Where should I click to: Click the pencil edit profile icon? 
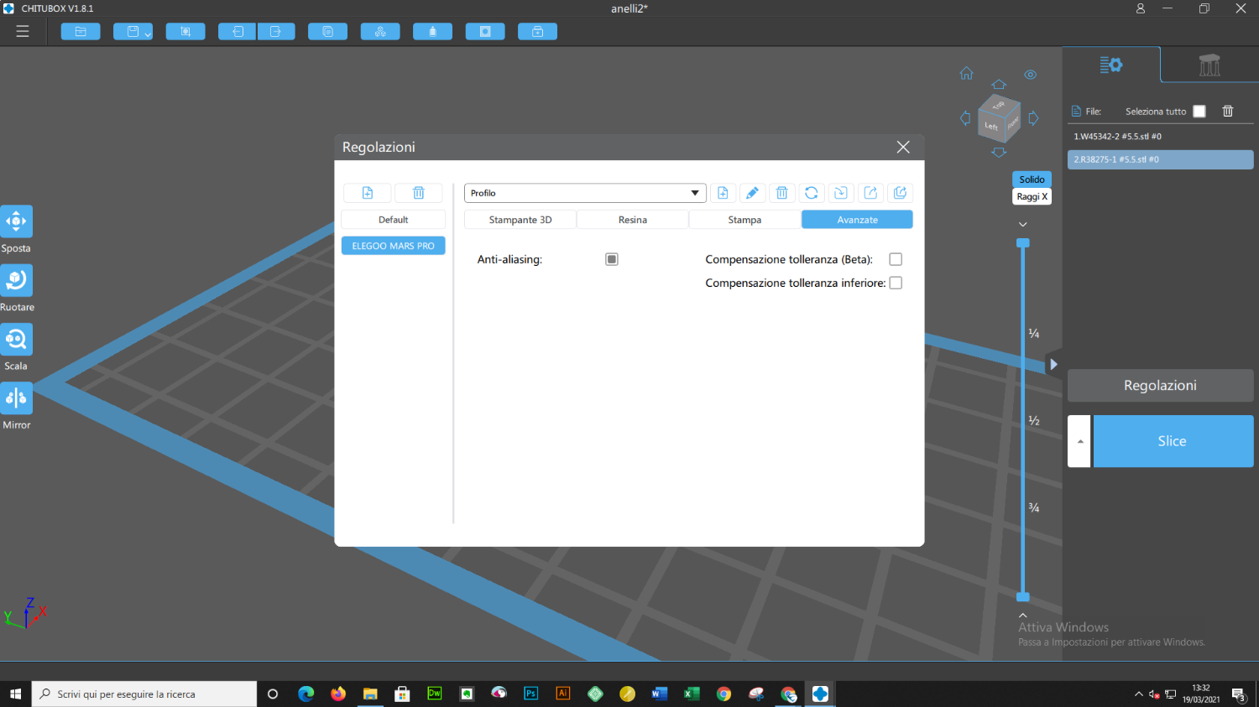752,193
